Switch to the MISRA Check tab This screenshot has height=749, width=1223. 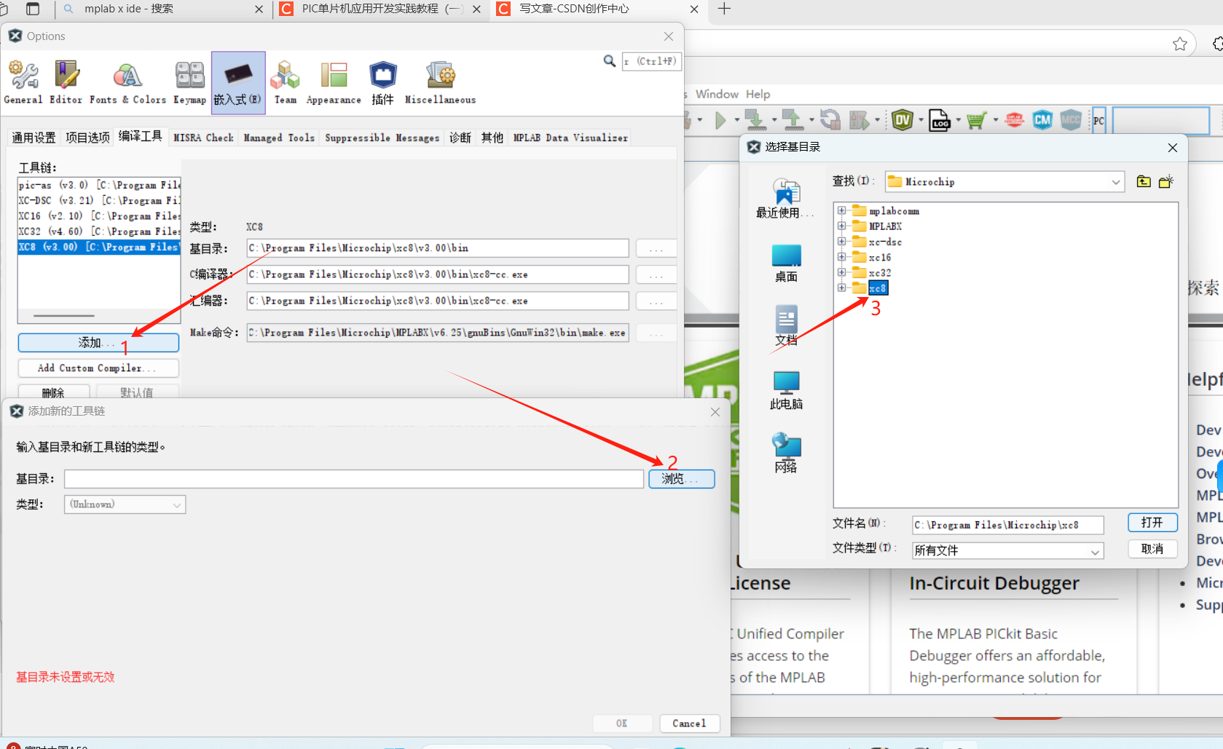click(x=203, y=138)
